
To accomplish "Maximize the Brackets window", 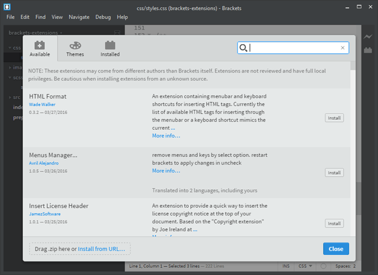I will click(359, 7).
